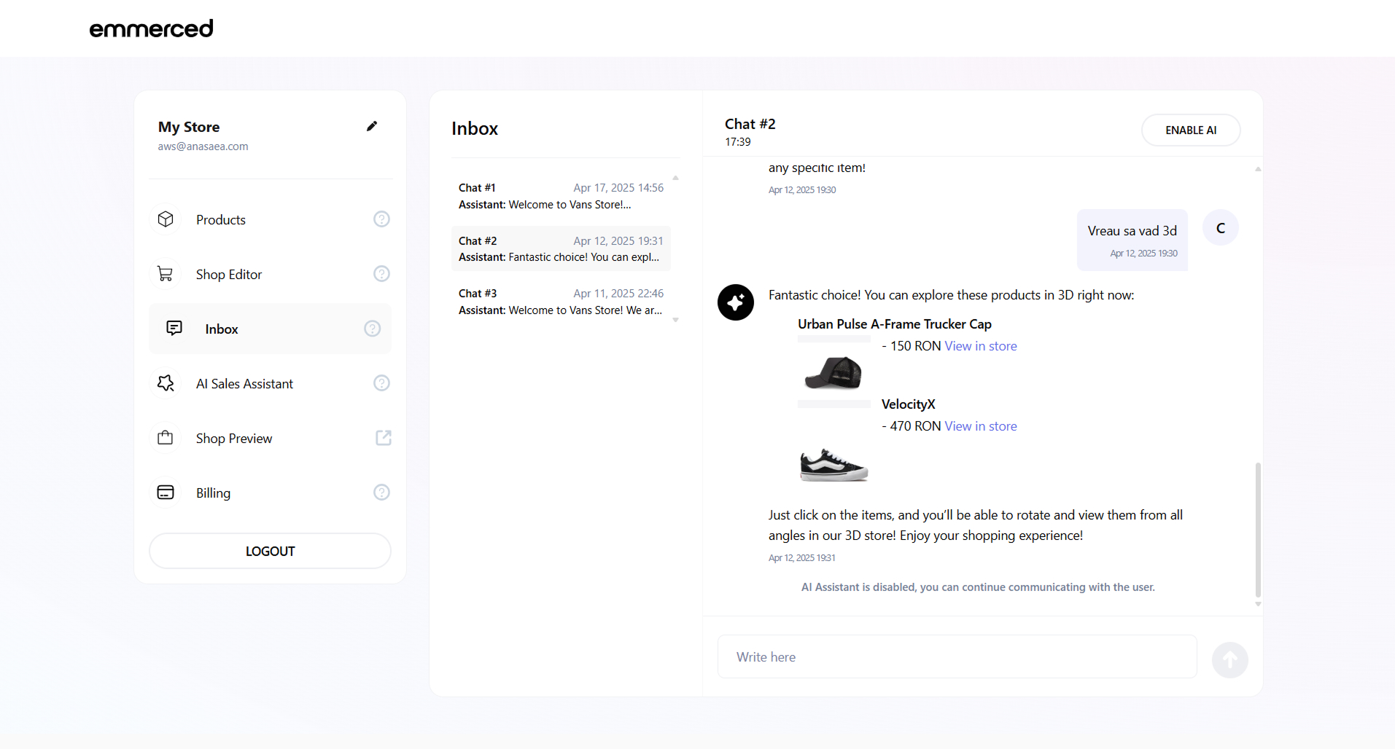Click the pencil edit icon next to My Store
Viewport: 1395px width, 749px height.
coord(372,126)
